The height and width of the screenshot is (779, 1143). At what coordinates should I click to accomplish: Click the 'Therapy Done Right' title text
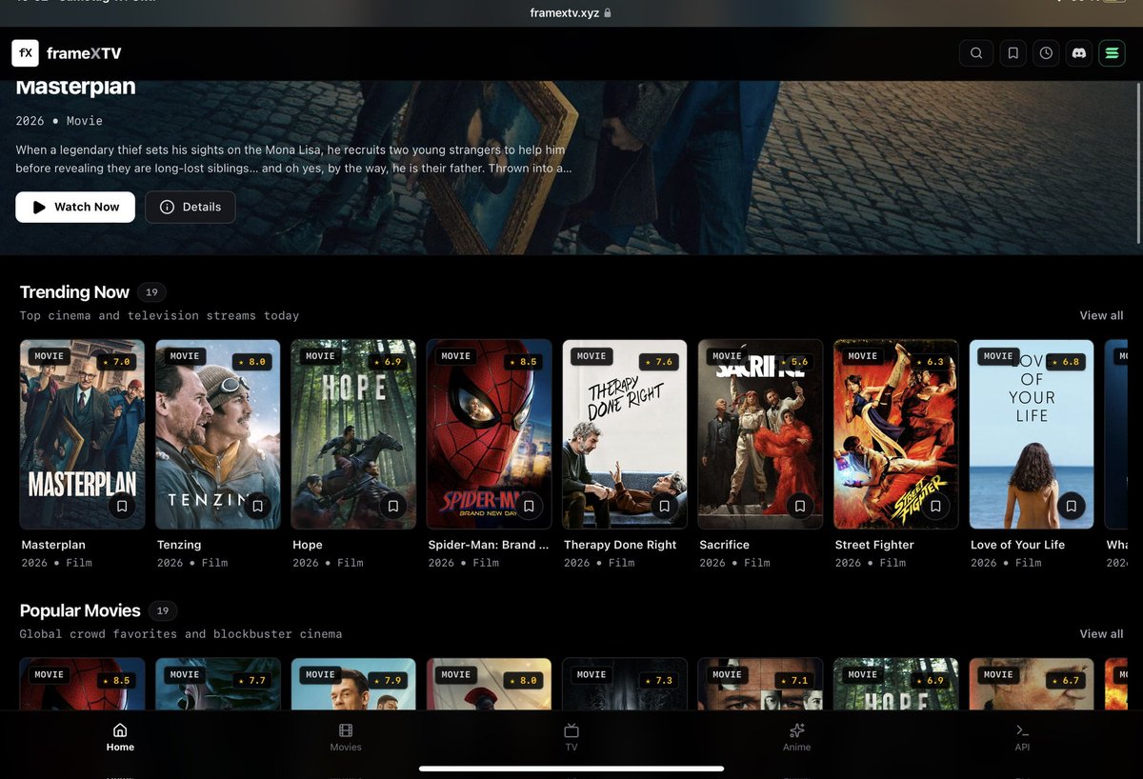[x=620, y=545]
